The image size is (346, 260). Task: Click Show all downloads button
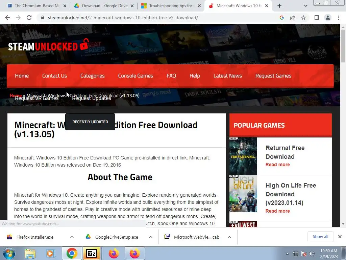pos(320,237)
